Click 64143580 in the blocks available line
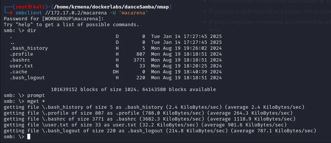The width and height of the screenshot is (331, 143). click(154, 89)
